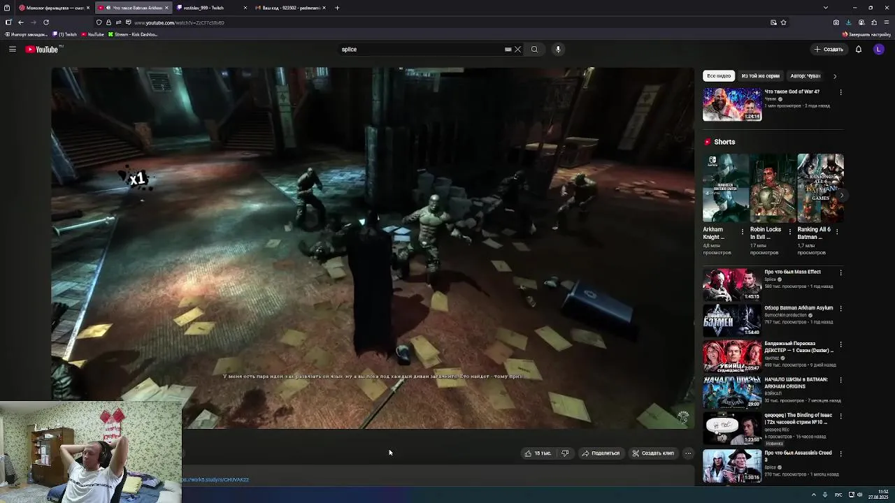The image size is (895, 503).
Task: Clear the search text with X icon
Action: coord(517,49)
